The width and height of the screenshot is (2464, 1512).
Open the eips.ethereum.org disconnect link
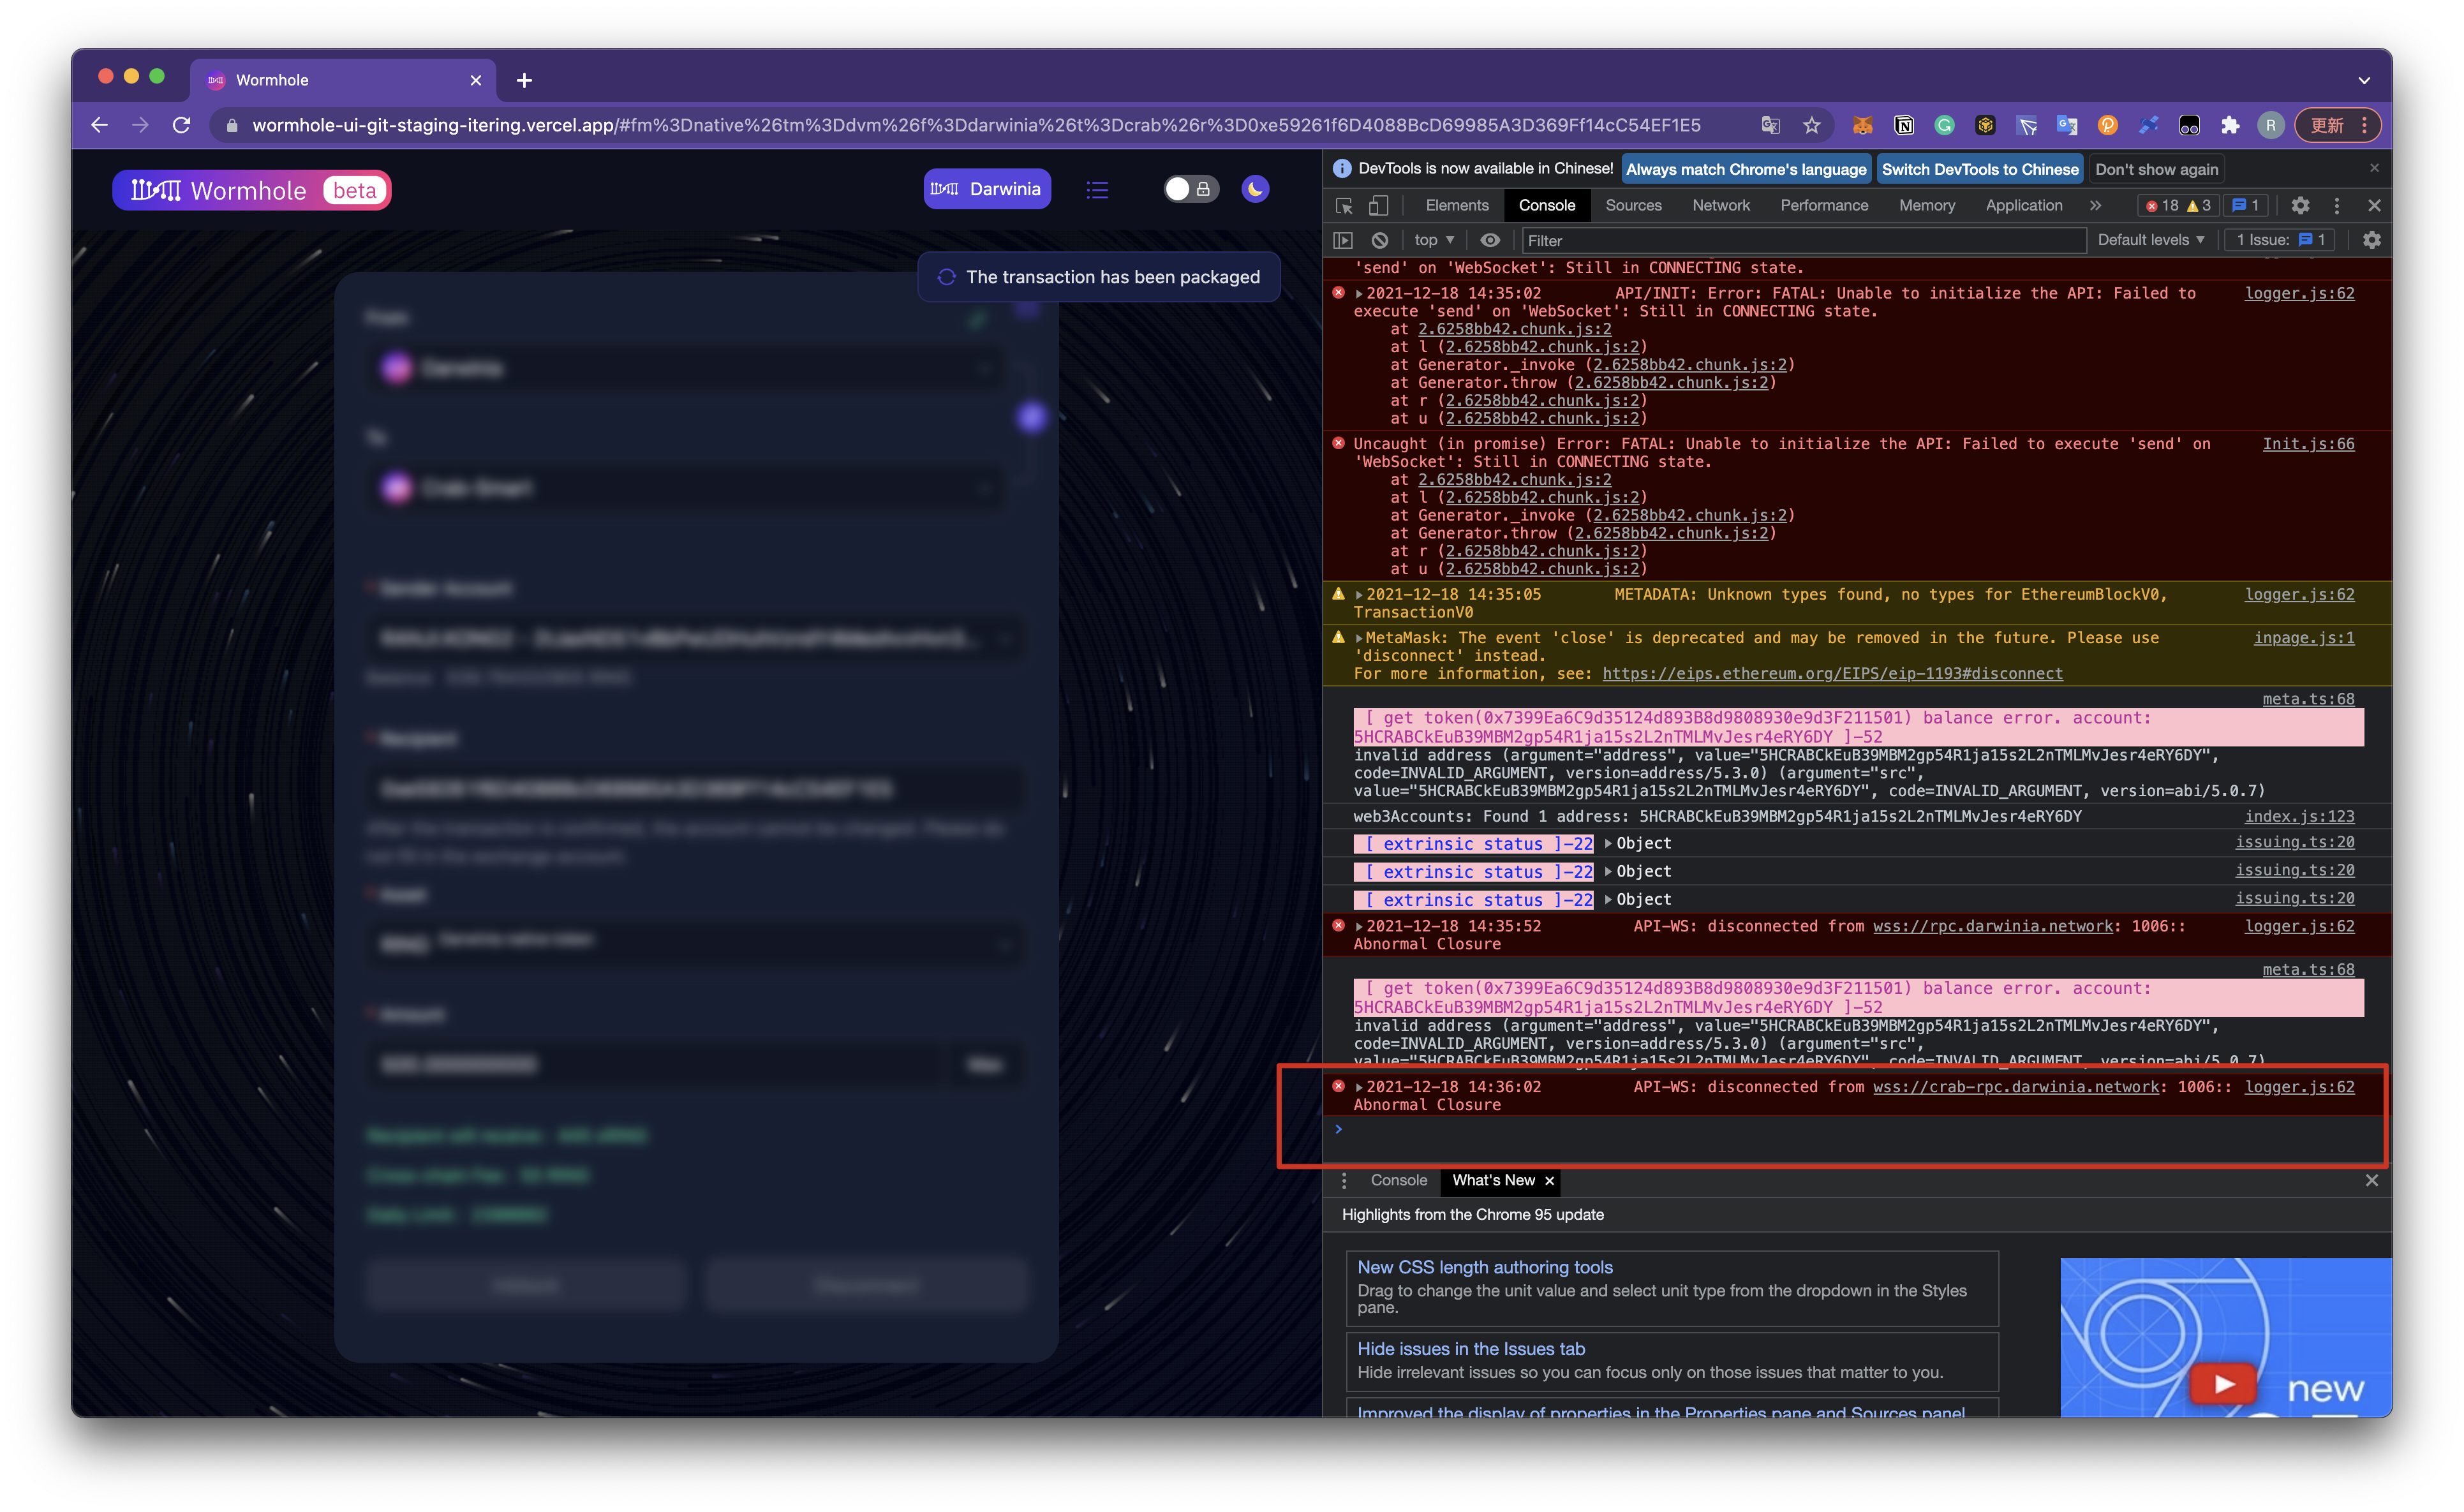coord(1832,674)
